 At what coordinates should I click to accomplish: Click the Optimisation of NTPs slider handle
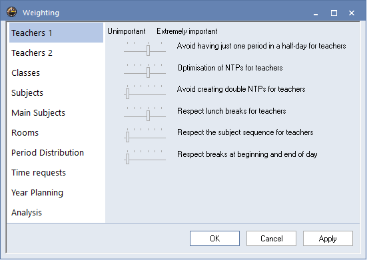(x=148, y=72)
